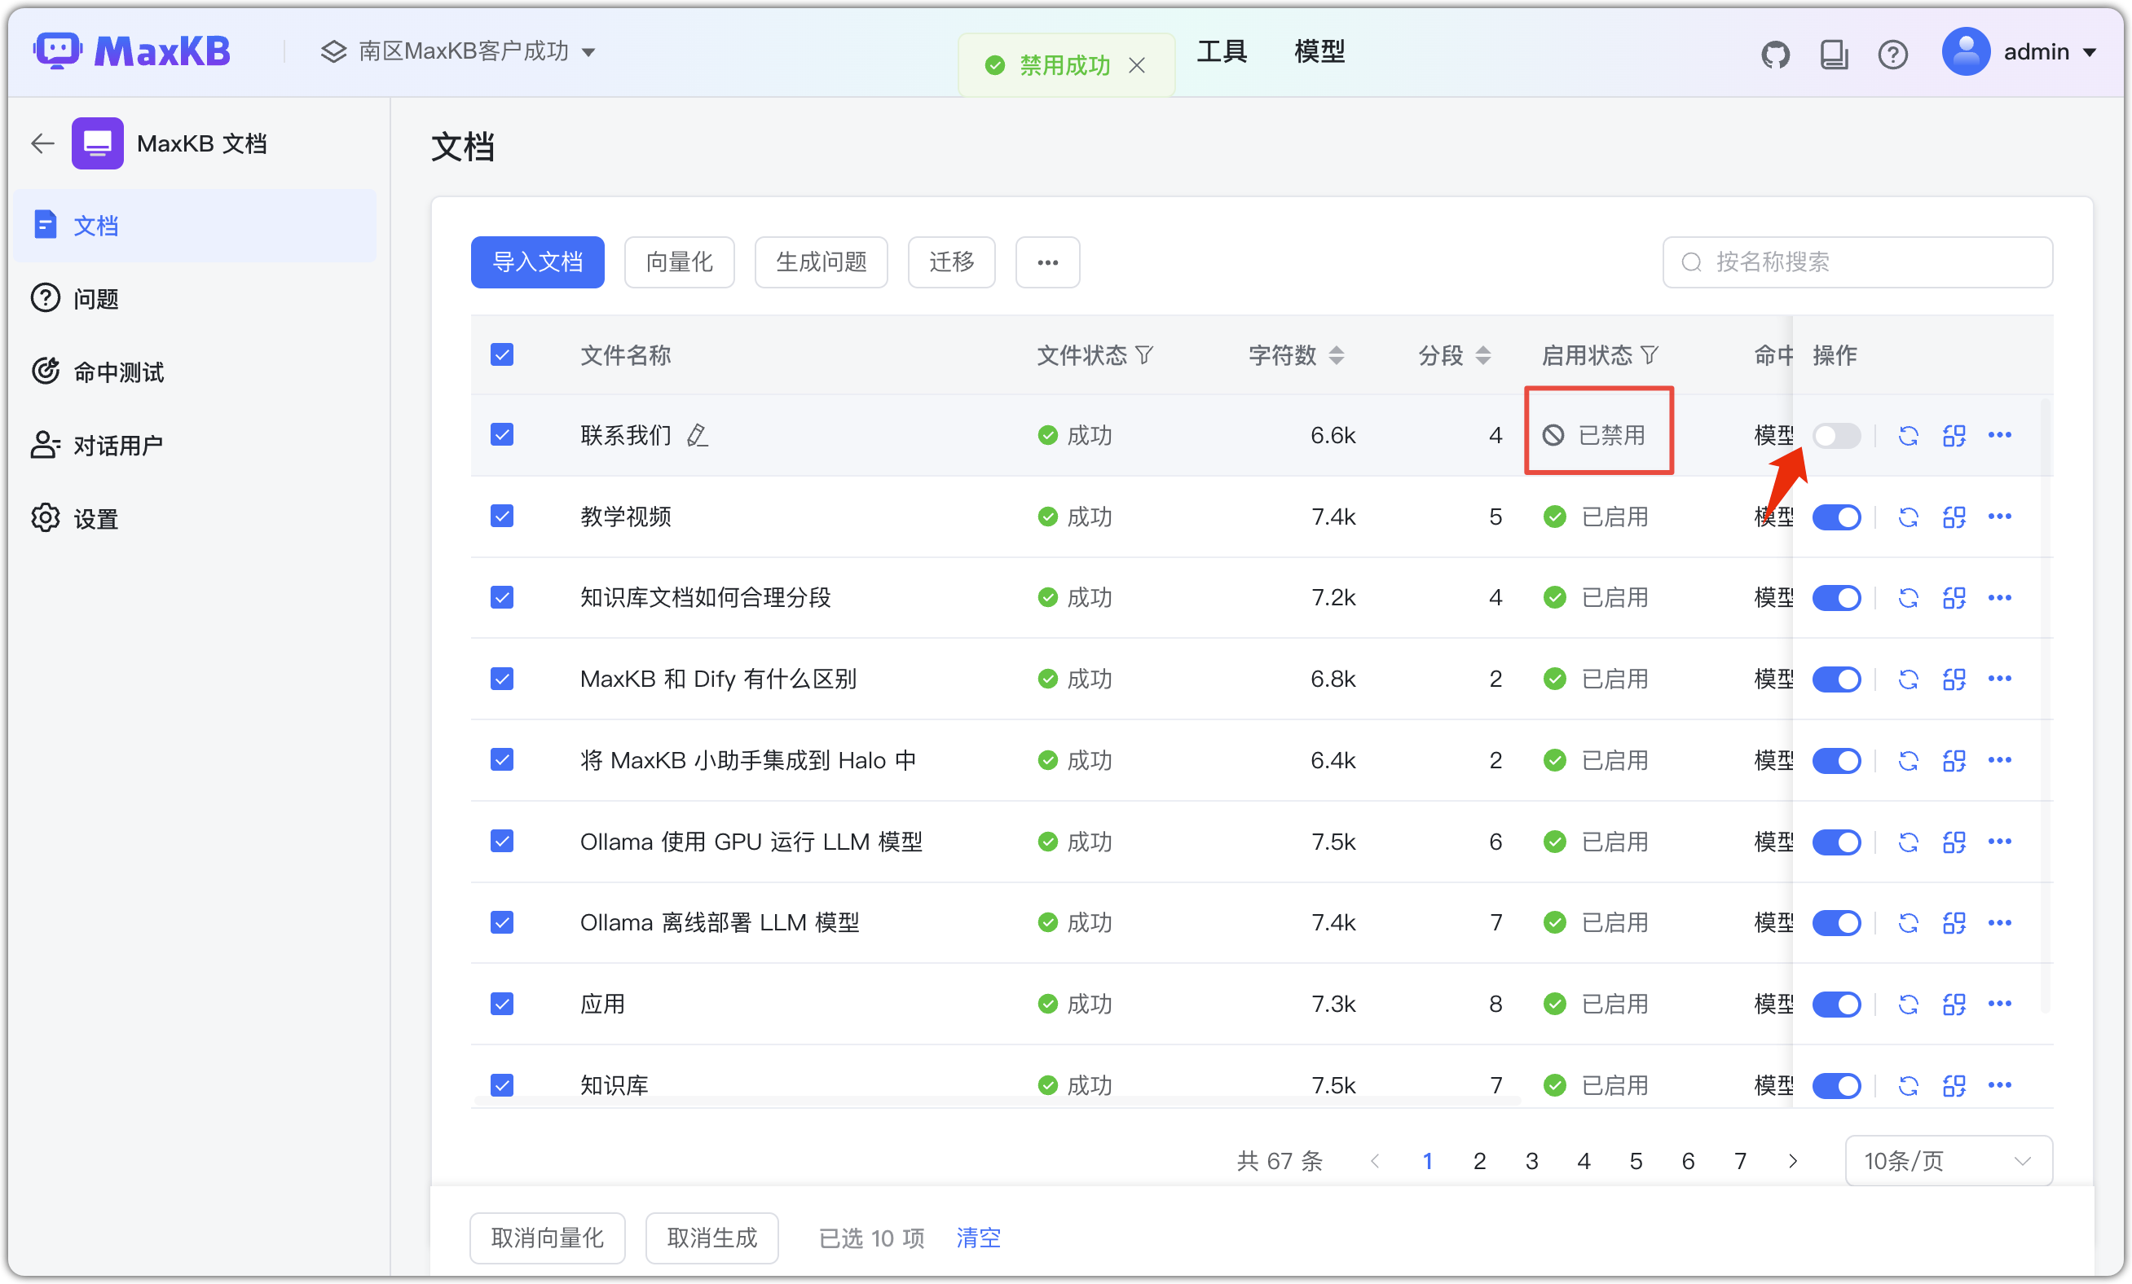Open the Ollama 使用 GPU 运行 LLM 模型 document
The image size is (2132, 1284).
tap(751, 842)
